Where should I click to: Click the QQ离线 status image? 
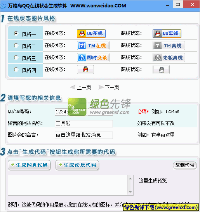click(x=167, y=33)
